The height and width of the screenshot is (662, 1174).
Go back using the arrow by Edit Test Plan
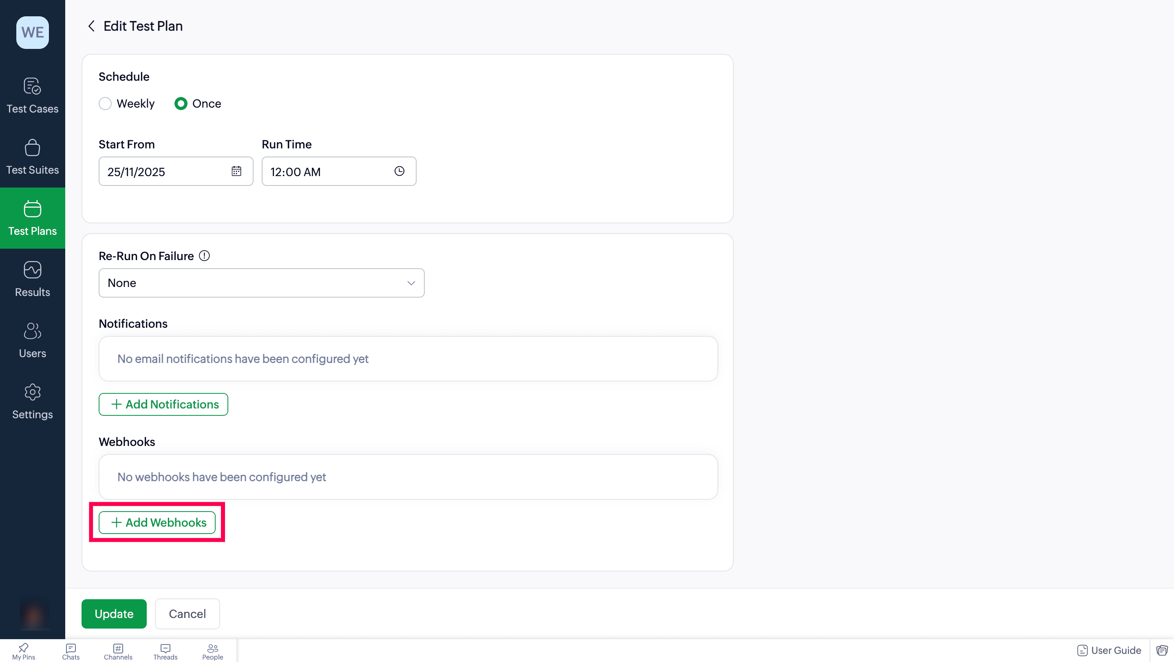point(91,26)
